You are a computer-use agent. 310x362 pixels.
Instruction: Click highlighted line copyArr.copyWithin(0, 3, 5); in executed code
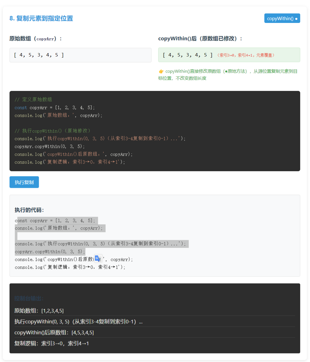[50, 252]
